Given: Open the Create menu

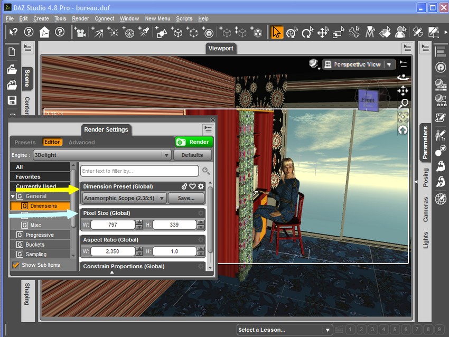Looking at the screenshot, I should tap(41, 18).
